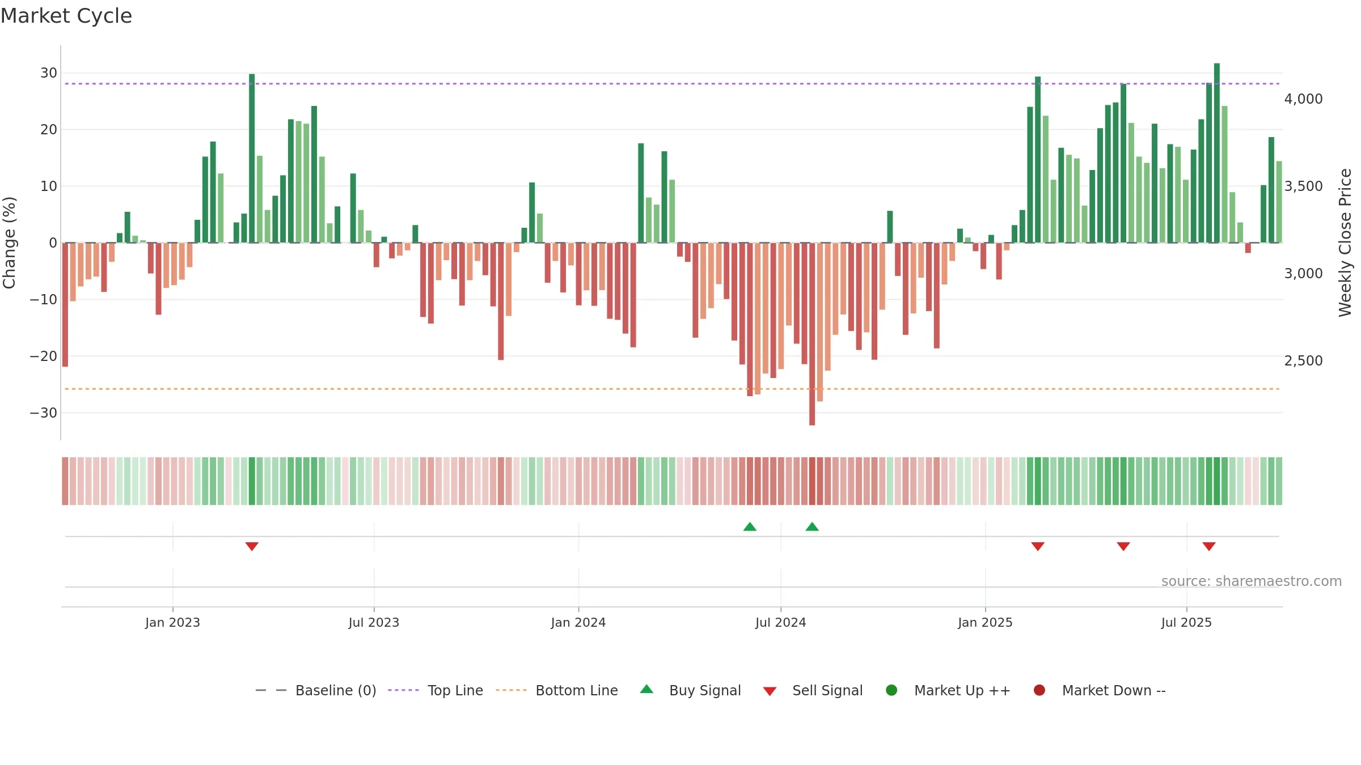Click the 3,500 price axis label

tap(1303, 186)
